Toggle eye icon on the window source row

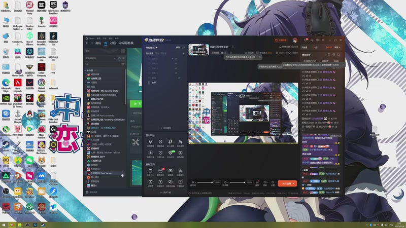click(179, 78)
